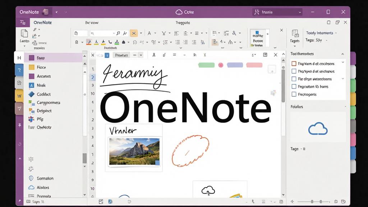
Task: Select the yellow W sidebar tab icon
Action: point(19,96)
